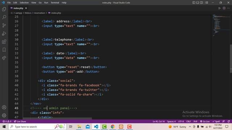Open Google Chrome from the taskbar
The width and height of the screenshot is (232, 130).
click(113, 127)
